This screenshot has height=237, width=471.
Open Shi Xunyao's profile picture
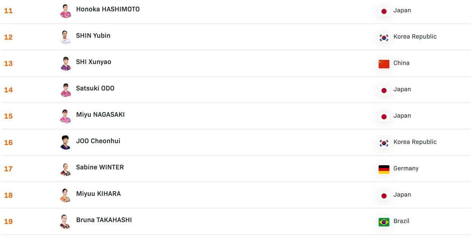pyautogui.click(x=66, y=63)
